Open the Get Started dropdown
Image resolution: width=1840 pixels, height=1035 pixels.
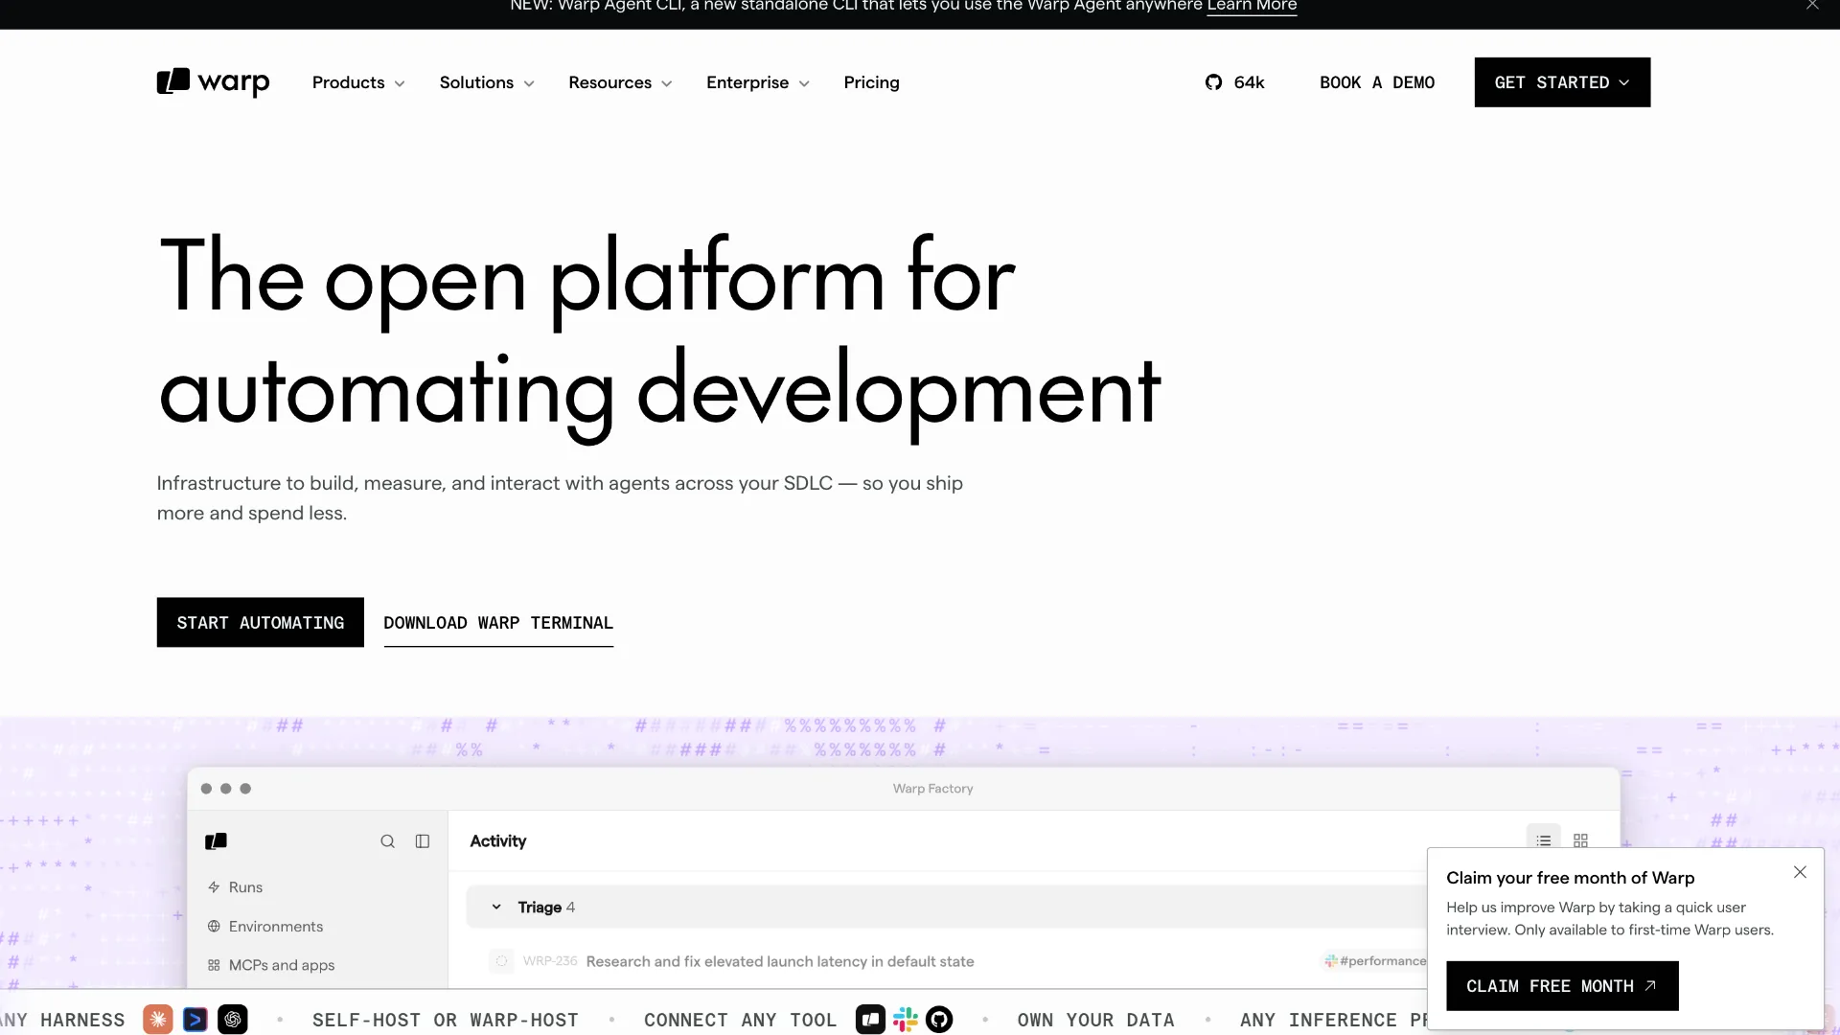(1562, 82)
